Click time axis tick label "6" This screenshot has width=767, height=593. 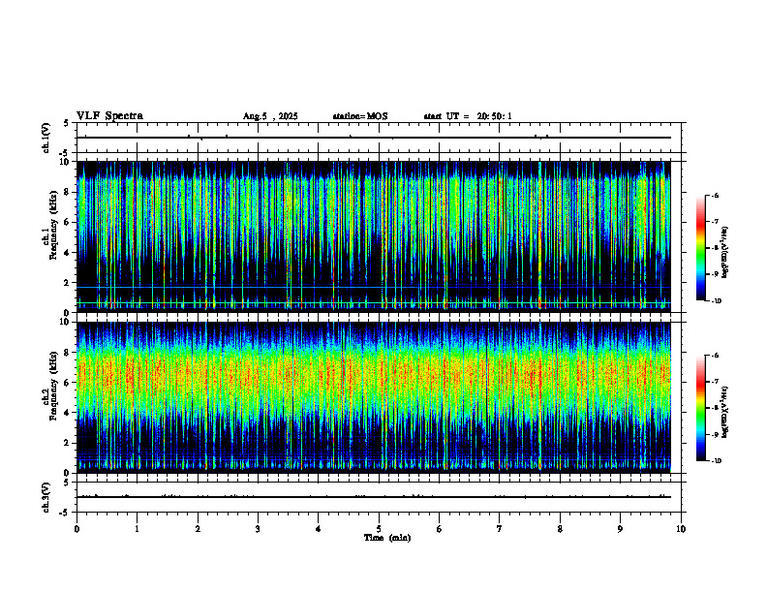[439, 529]
